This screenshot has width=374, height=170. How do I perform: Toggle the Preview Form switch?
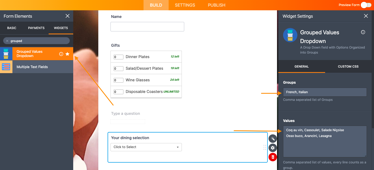pyautogui.click(x=366, y=5)
